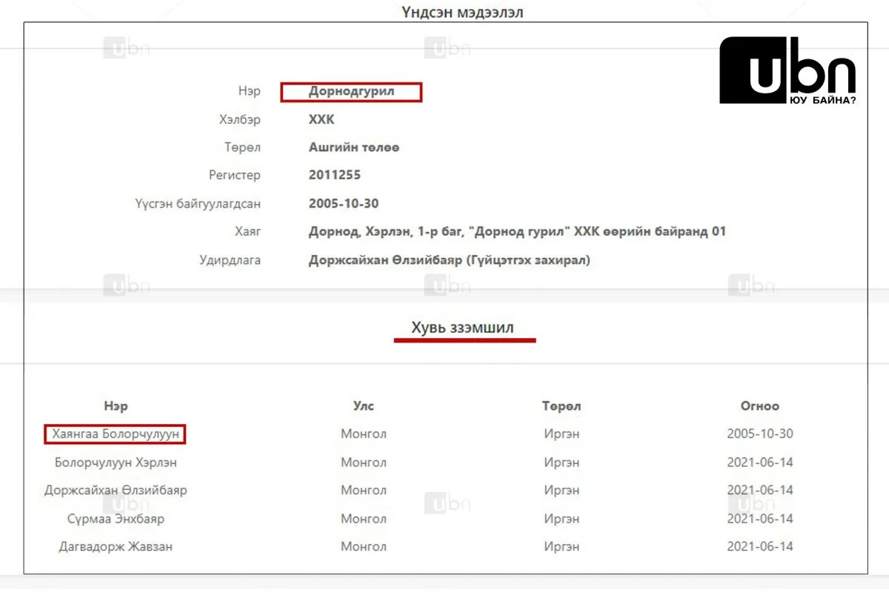Select the register number "2011255"

click(335, 176)
